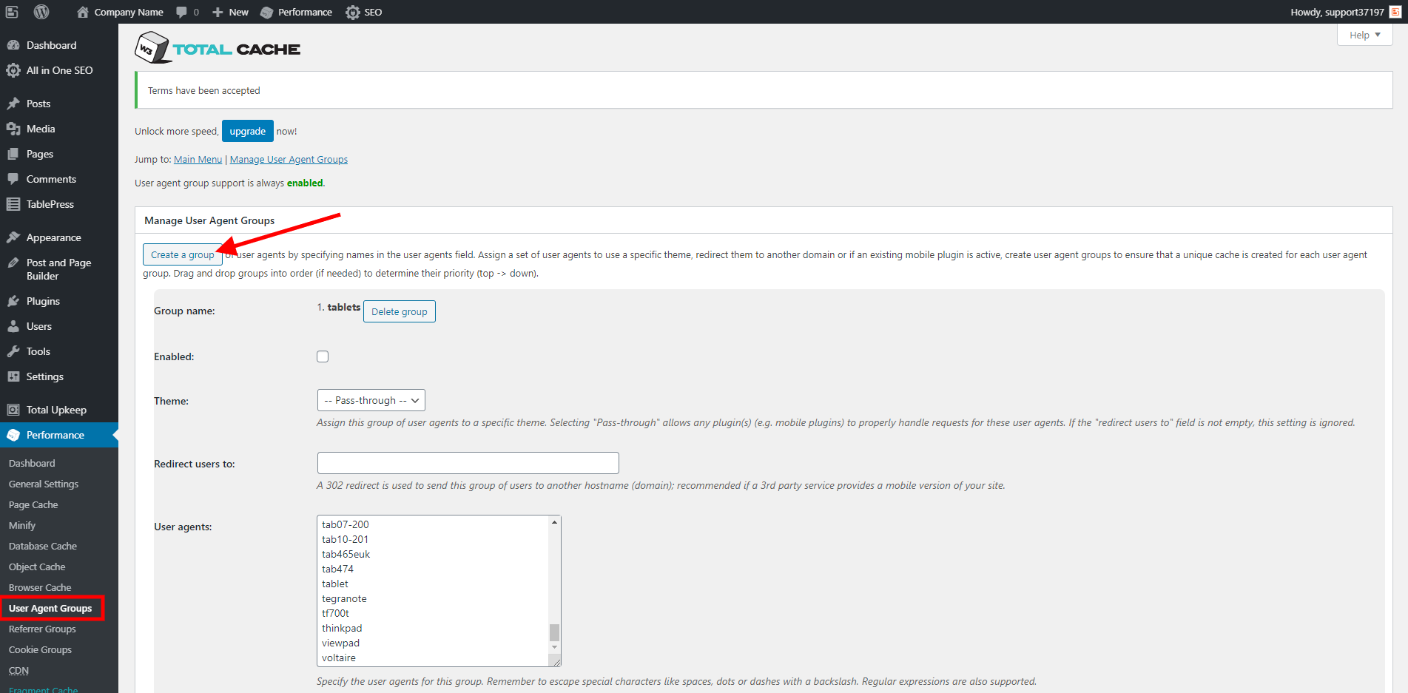
Task: Follow the Manage User Agent Groups link
Action: (x=289, y=159)
